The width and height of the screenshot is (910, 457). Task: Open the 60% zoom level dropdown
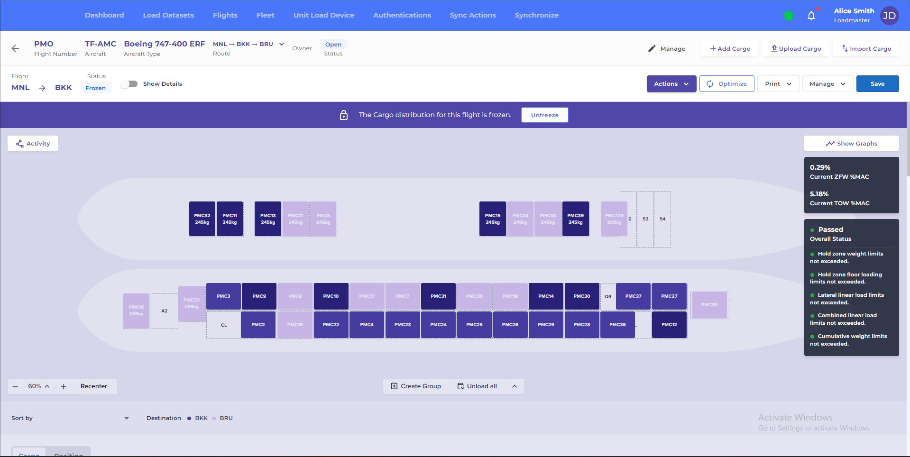tap(39, 386)
